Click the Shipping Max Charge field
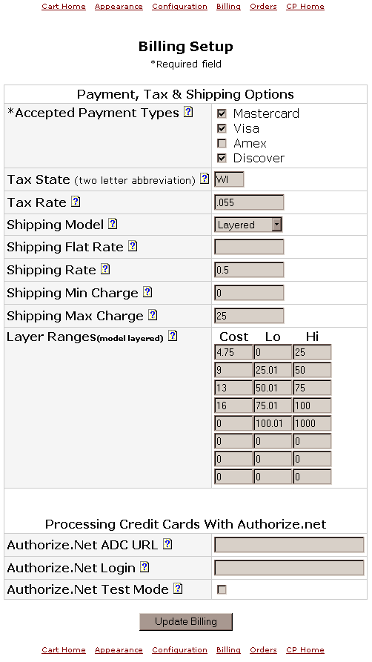The width and height of the screenshot is (372, 662). coord(249,316)
